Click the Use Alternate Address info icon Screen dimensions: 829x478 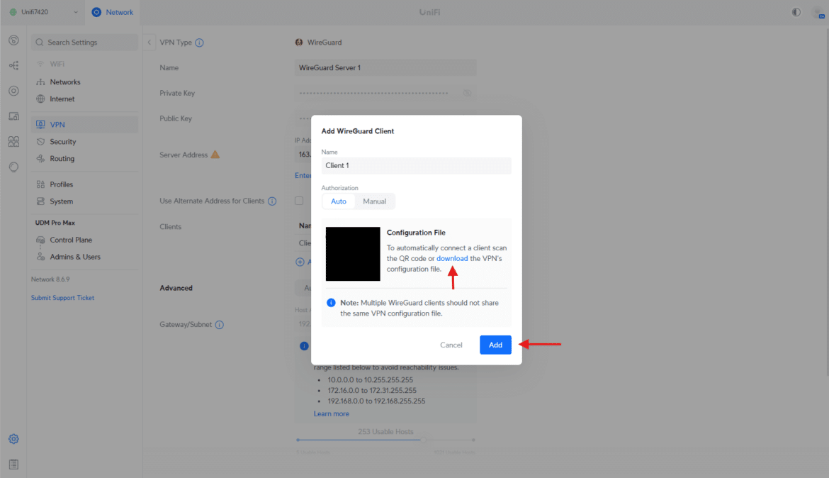[272, 201]
